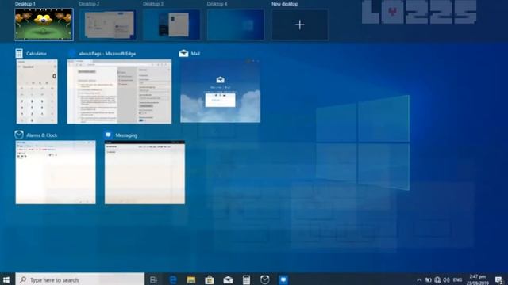Open Microsoft Edge from the taskbar
The height and width of the screenshot is (285, 508).
tap(173, 279)
